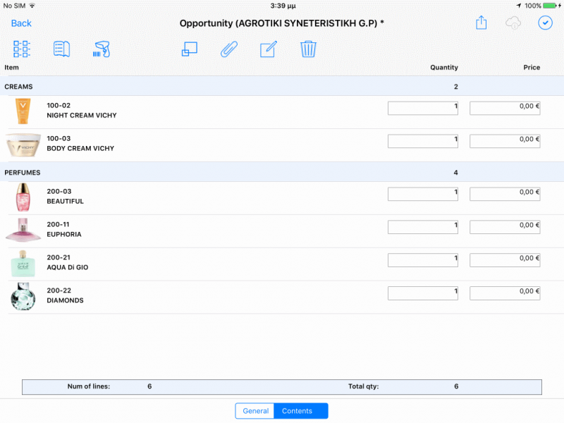Edit quantity for BODY CREAM VICHY
This screenshot has height=423, width=564.
(422, 142)
